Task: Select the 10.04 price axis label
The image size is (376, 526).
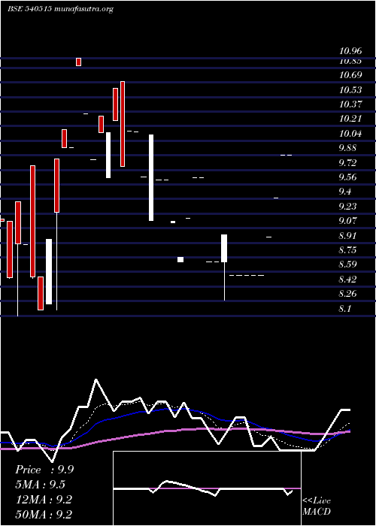Action: pyautogui.click(x=350, y=134)
